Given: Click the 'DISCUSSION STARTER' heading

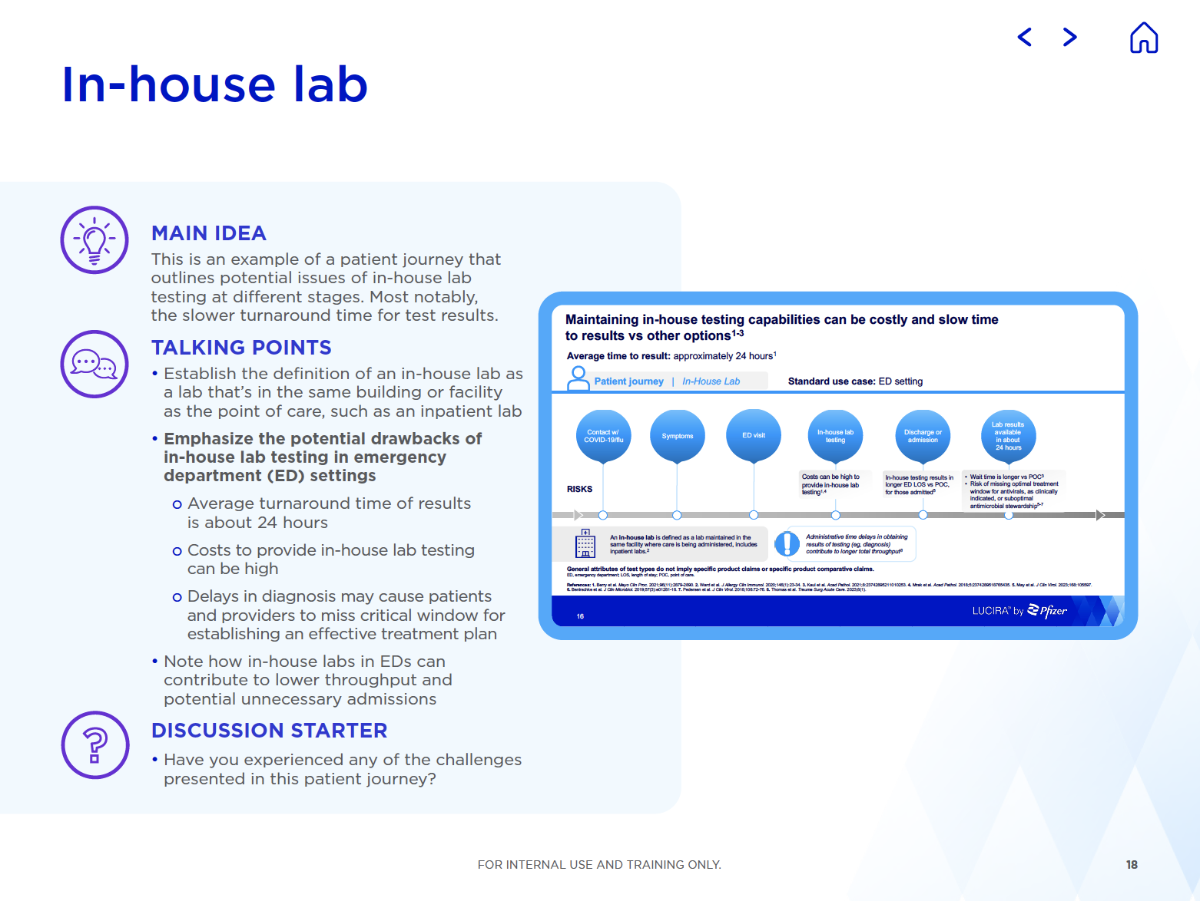Looking at the screenshot, I should coord(270,731).
